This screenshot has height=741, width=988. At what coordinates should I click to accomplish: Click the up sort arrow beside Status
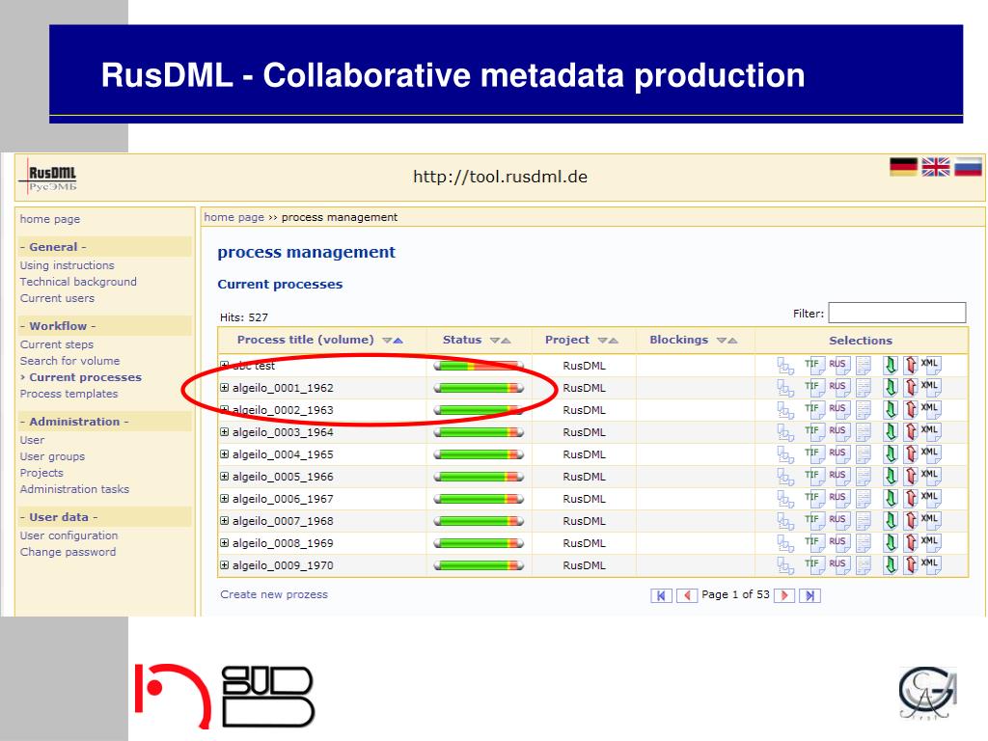pyautogui.click(x=506, y=341)
